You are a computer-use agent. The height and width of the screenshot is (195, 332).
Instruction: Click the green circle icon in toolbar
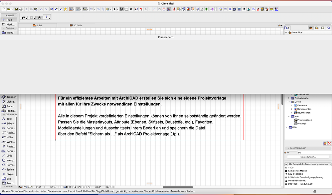(x=207, y=9)
